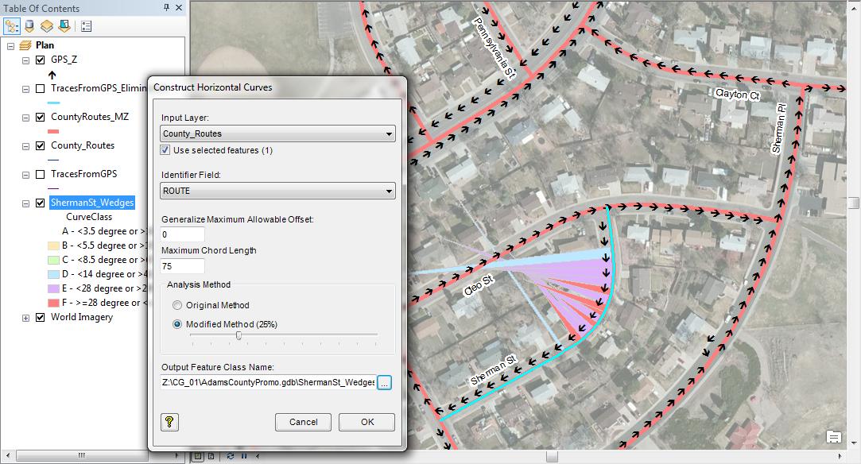The height and width of the screenshot is (464, 861).
Task: Collapse ShermanSt_Wedges layer legend
Action: click(x=25, y=203)
